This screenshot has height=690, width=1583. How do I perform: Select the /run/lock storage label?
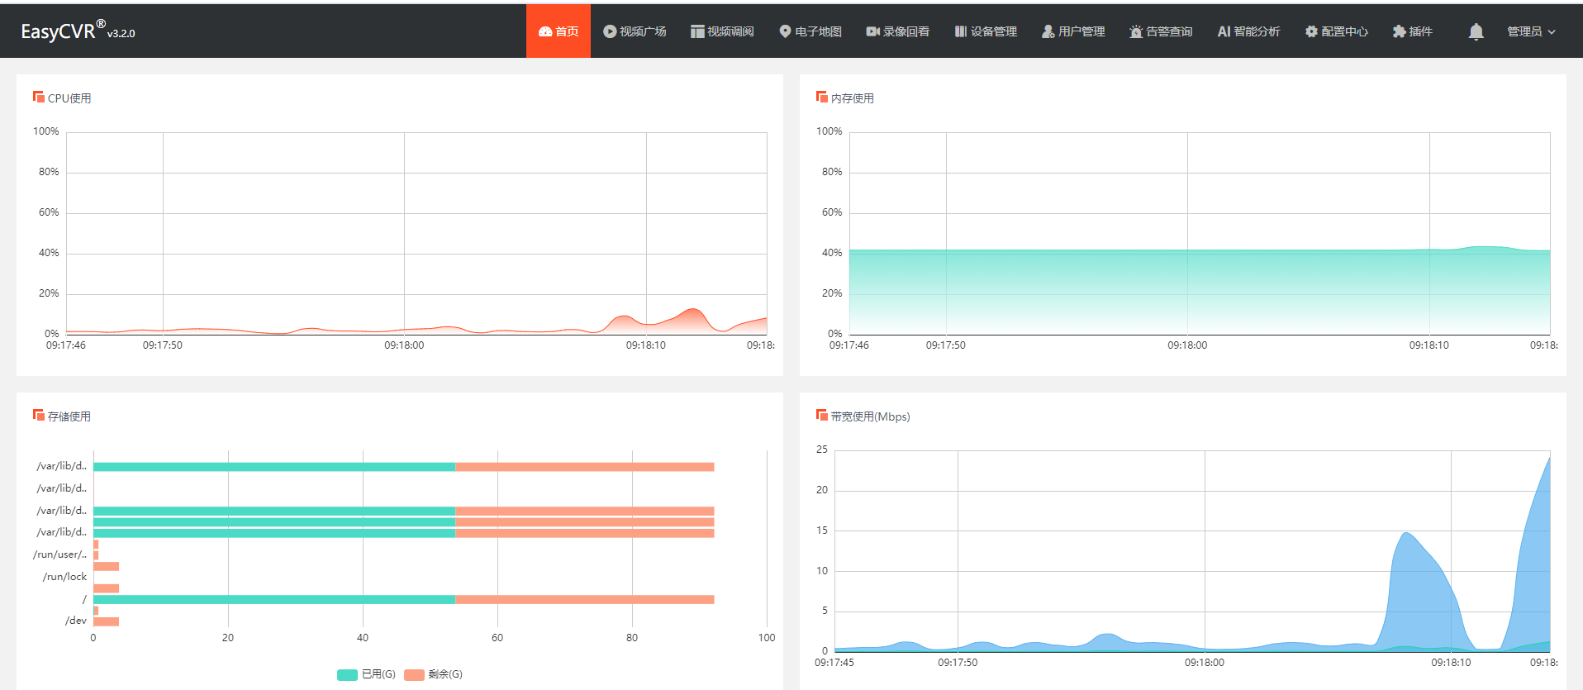click(x=64, y=577)
